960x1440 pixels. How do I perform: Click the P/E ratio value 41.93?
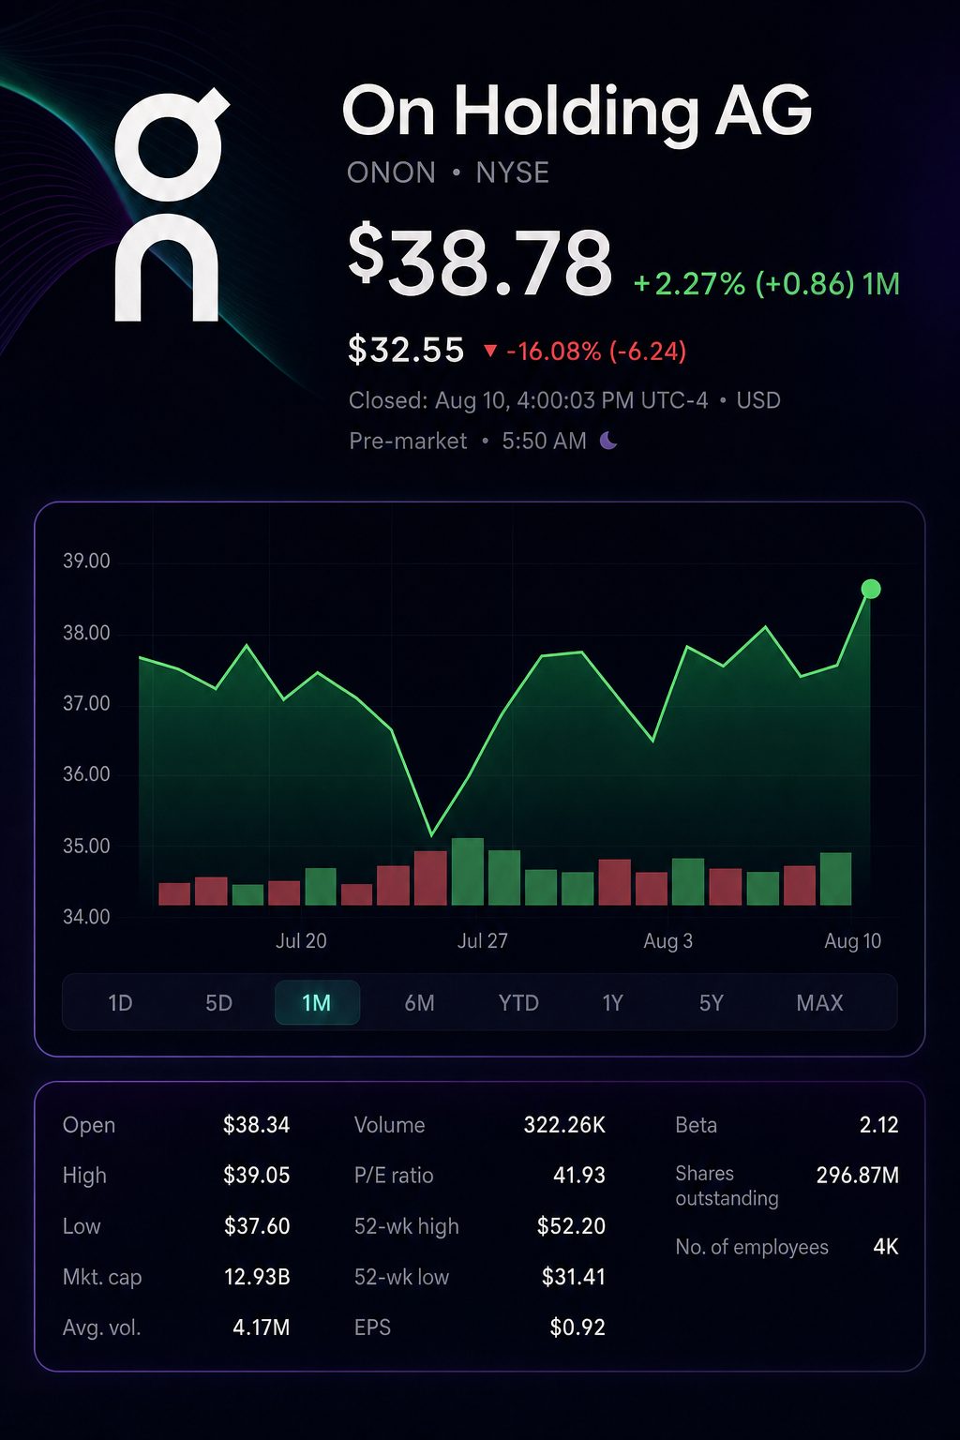click(579, 1176)
